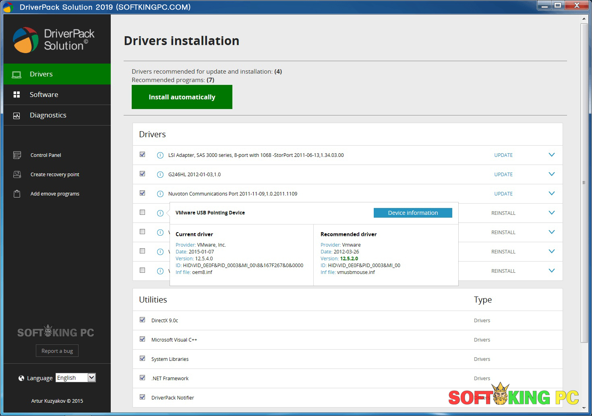This screenshot has width=592, height=416.
Task: Click the Add emove programs icon
Action: click(17, 194)
